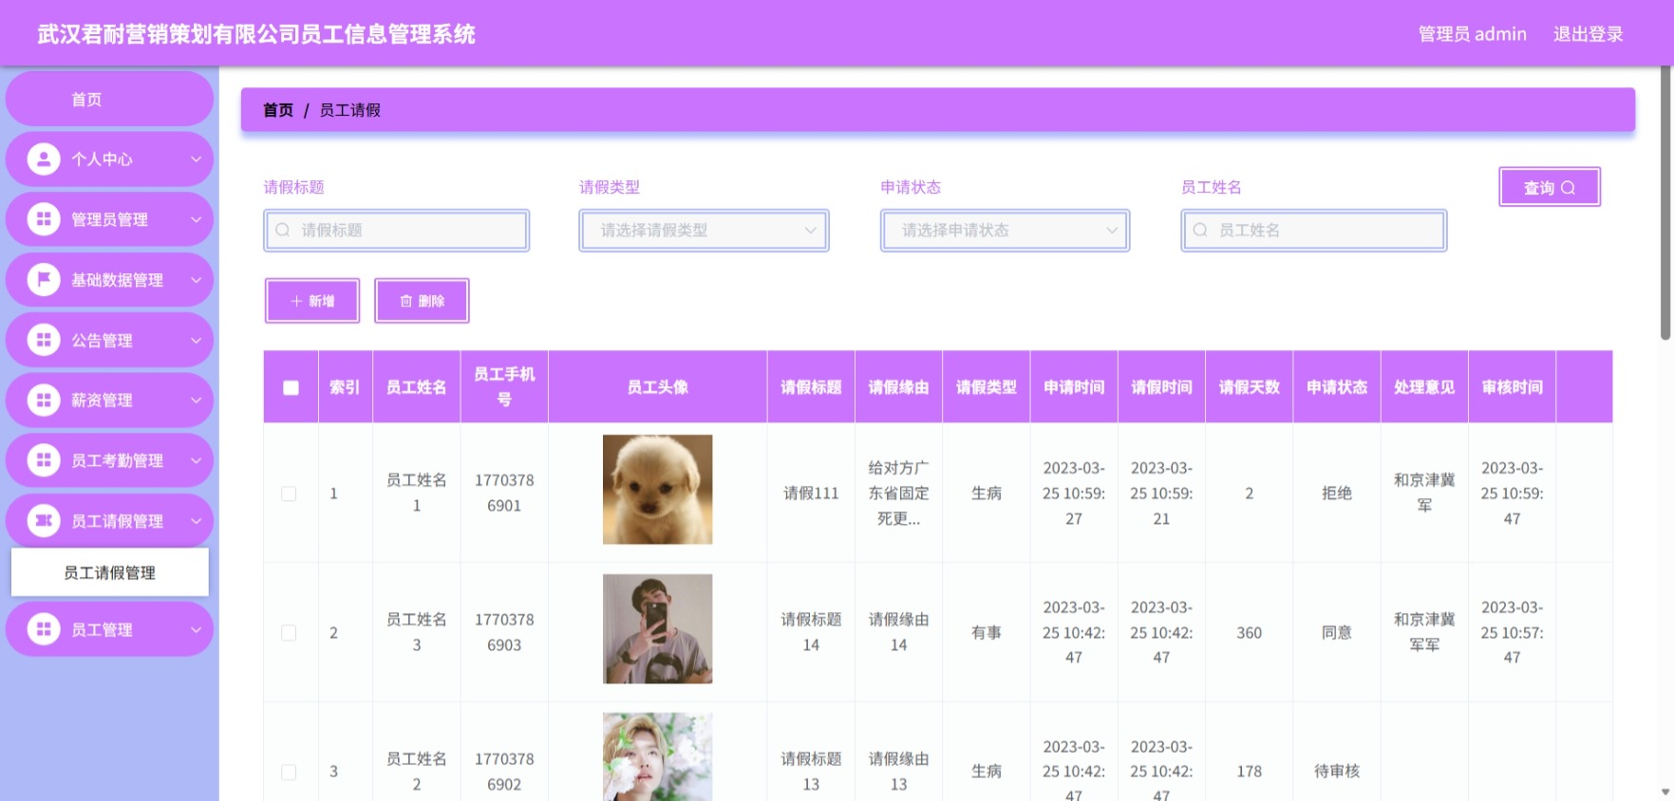The height and width of the screenshot is (801, 1674).
Task: Check the row 2 checkbox for 员工姓名3
Action: click(x=289, y=633)
